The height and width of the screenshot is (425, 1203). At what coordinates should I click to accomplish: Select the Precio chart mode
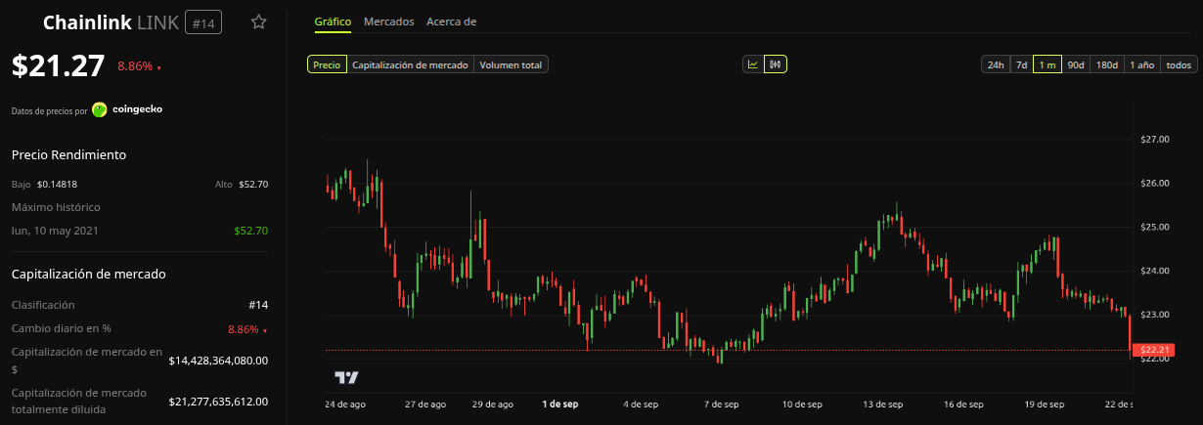point(327,64)
